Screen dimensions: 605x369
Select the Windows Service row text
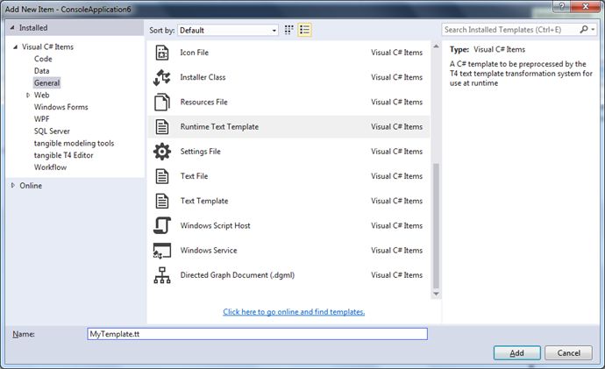point(209,251)
